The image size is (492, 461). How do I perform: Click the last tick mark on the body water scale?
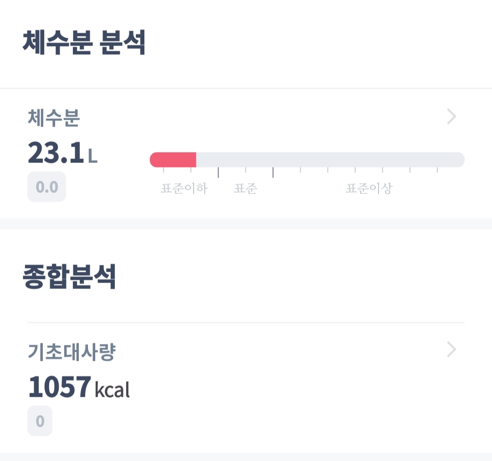[437, 170]
